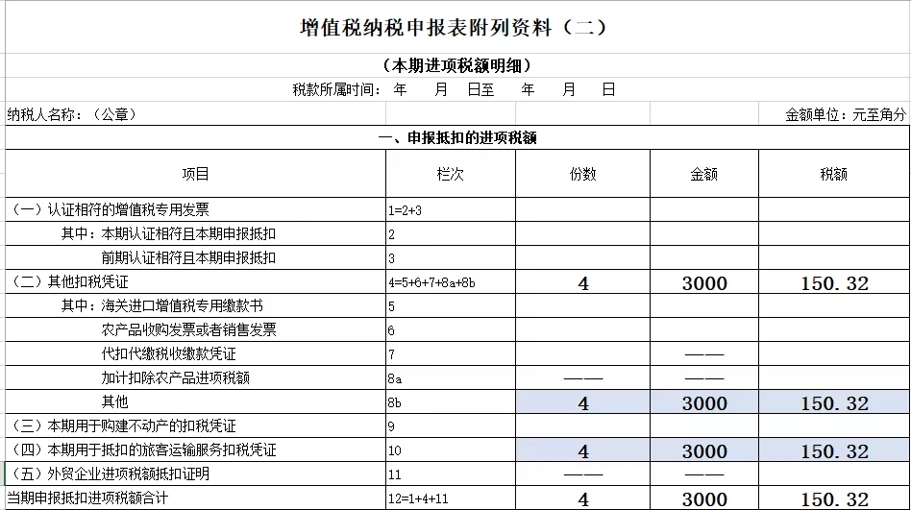Screen dimensions: 911x510
Task: Select 税额 150.32 in row 10
Action: (834, 449)
